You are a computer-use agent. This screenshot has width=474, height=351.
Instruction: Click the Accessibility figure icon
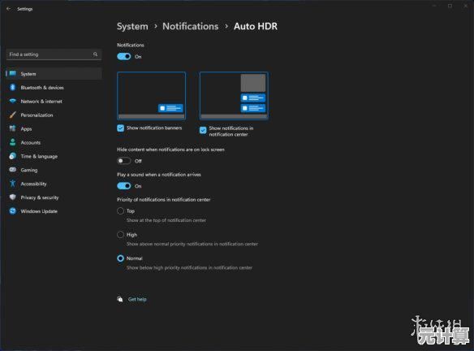[x=12, y=184]
